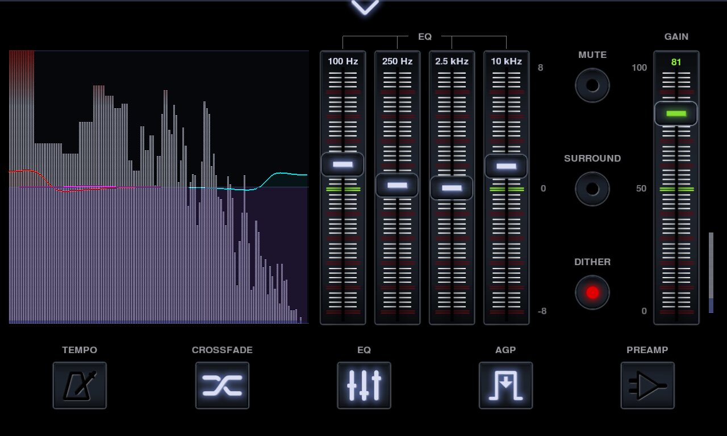This screenshot has height=436, width=727.
Task: Click the 250 Hz slider handle
Action: click(397, 185)
